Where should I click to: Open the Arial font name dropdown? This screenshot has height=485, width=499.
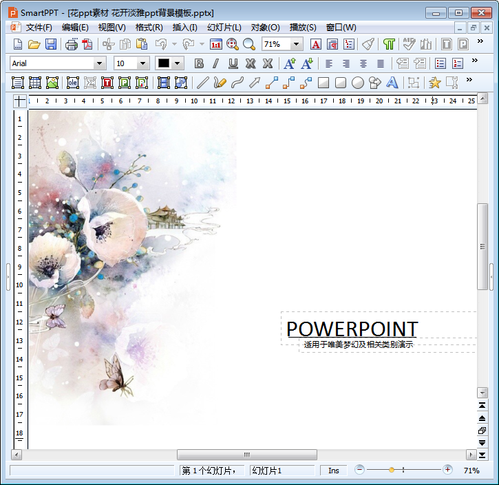(99, 63)
